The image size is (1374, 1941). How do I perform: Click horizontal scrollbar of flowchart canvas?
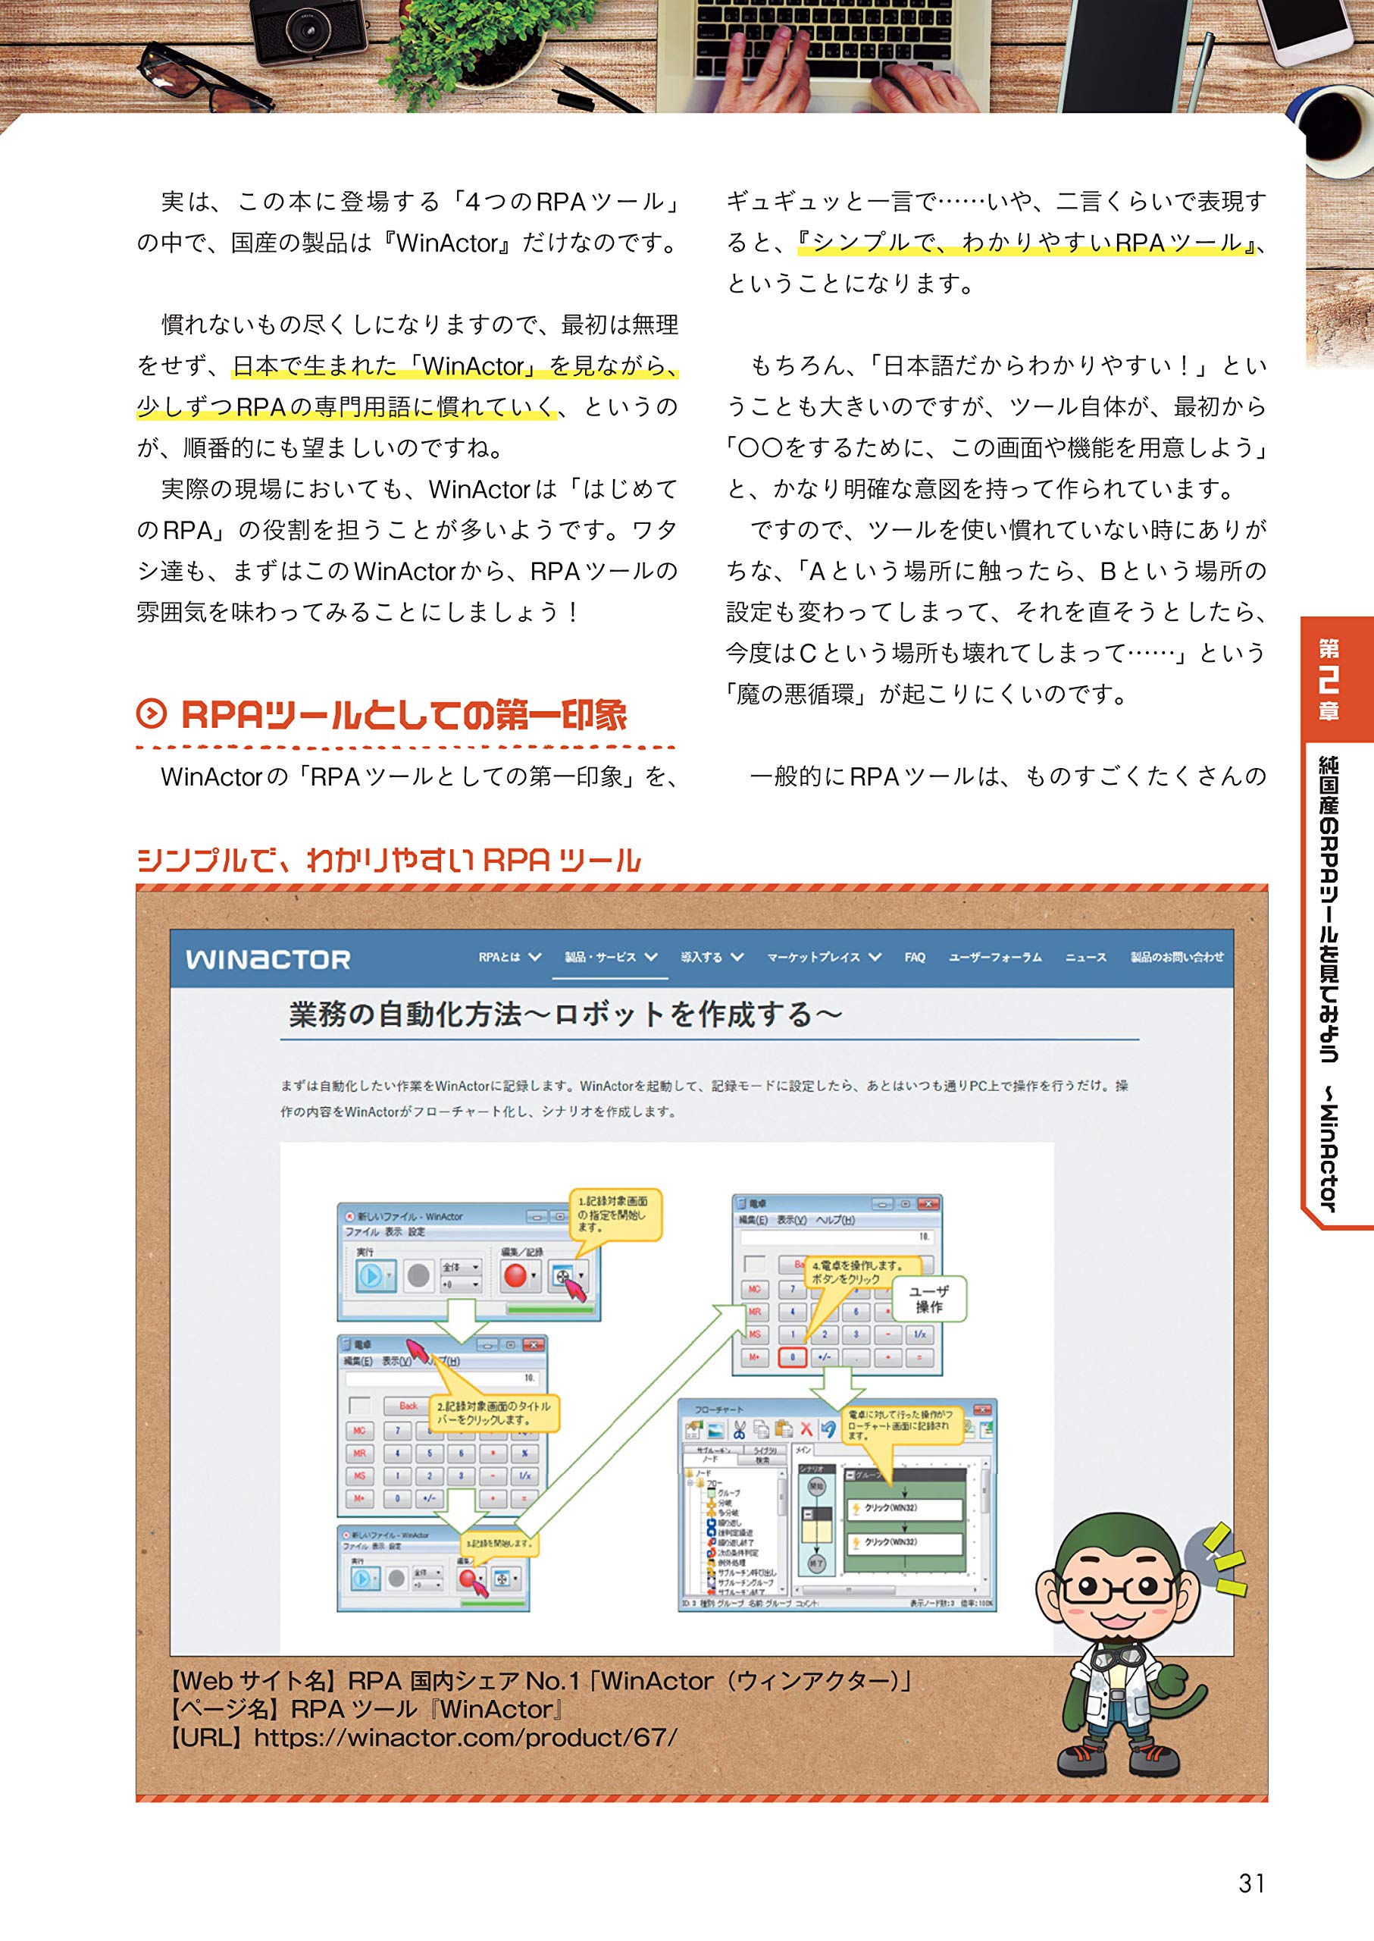(887, 1591)
